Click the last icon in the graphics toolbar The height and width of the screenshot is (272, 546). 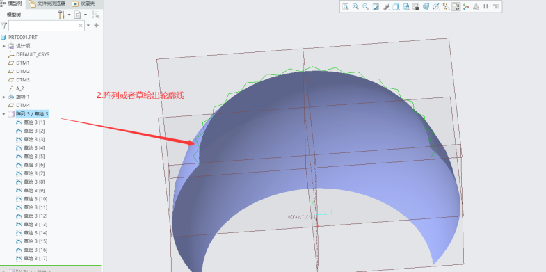496,7
